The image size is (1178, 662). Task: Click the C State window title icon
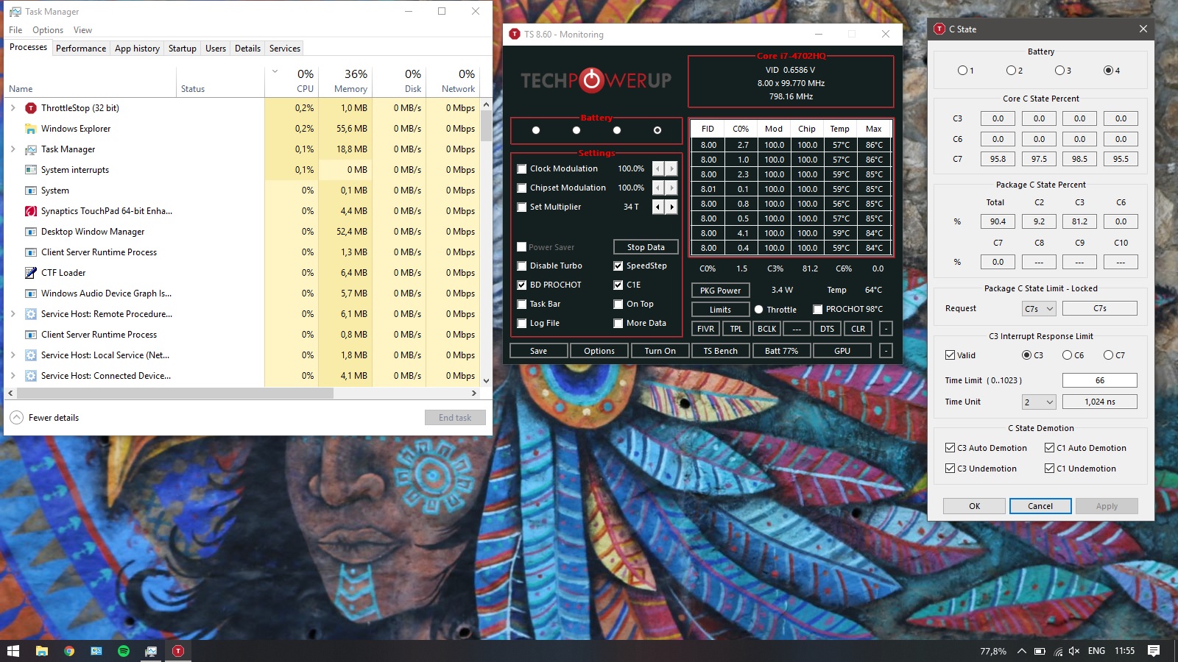[x=939, y=29]
